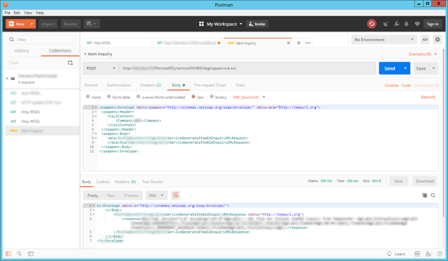Search the response with the magnifier icon
Viewport: 448px width, 261px height.
tap(433, 195)
